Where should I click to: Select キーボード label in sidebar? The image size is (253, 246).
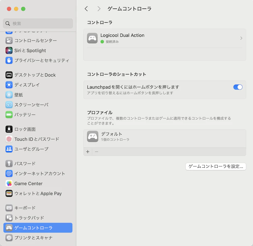pyautogui.click(x=25, y=208)
